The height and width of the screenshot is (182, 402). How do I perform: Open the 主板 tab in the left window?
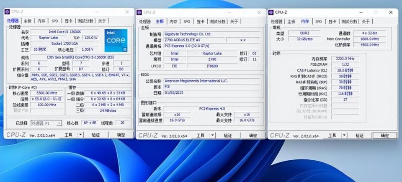(28, 21)
